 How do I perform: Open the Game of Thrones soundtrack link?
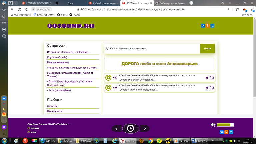tap(70, 75)
